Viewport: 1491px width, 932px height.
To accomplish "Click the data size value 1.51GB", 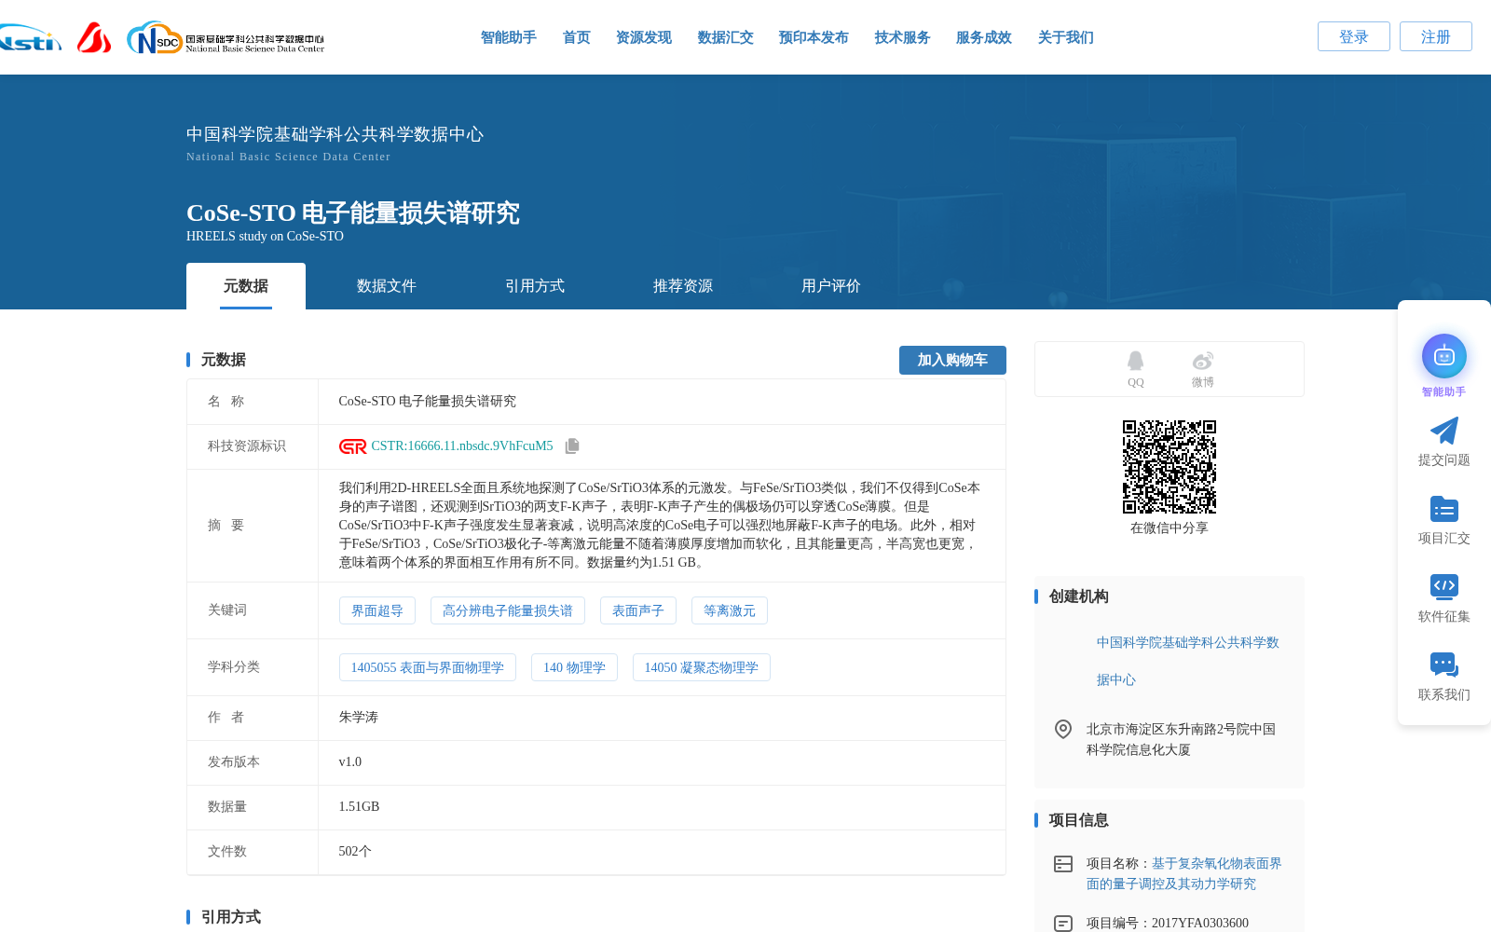I will pos(359,807).
